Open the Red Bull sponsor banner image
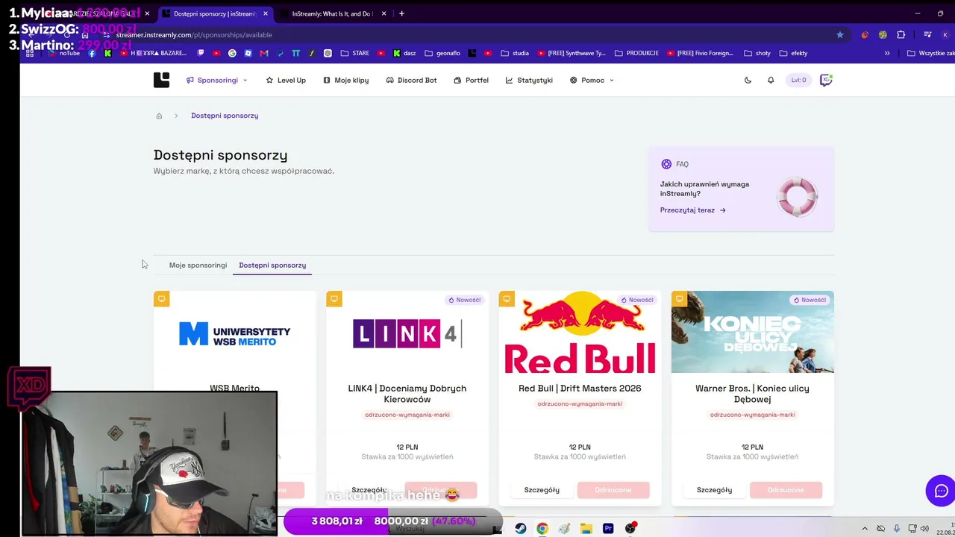This screenshot has width=955, height=537. (x=580, y=332)
